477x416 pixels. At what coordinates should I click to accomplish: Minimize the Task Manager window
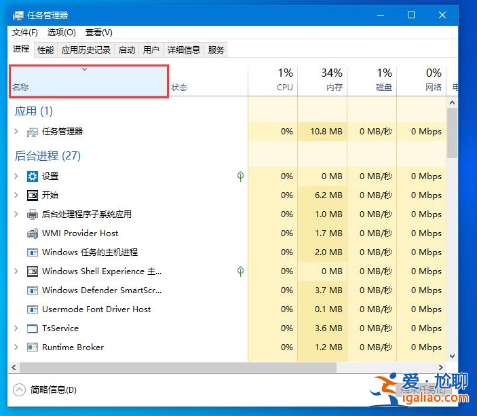[381, 15]
